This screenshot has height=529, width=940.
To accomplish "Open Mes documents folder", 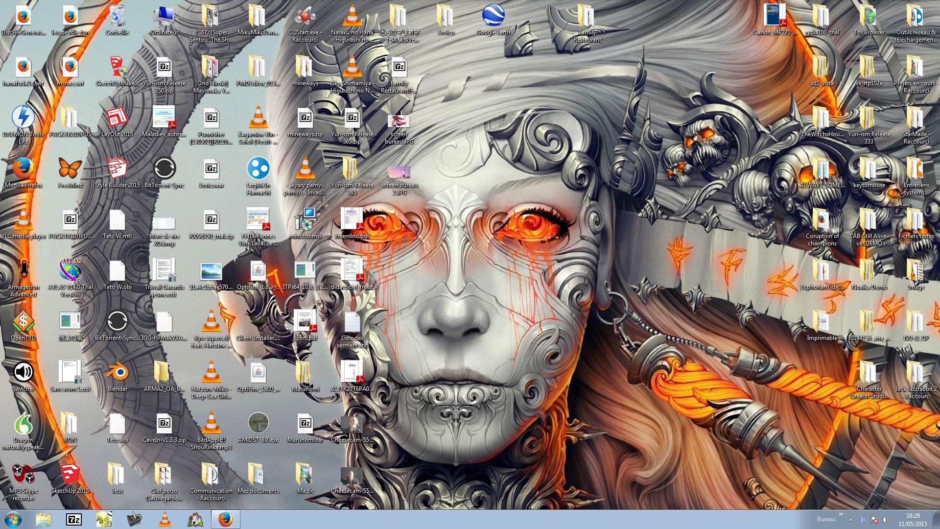I will click(258, 478).
